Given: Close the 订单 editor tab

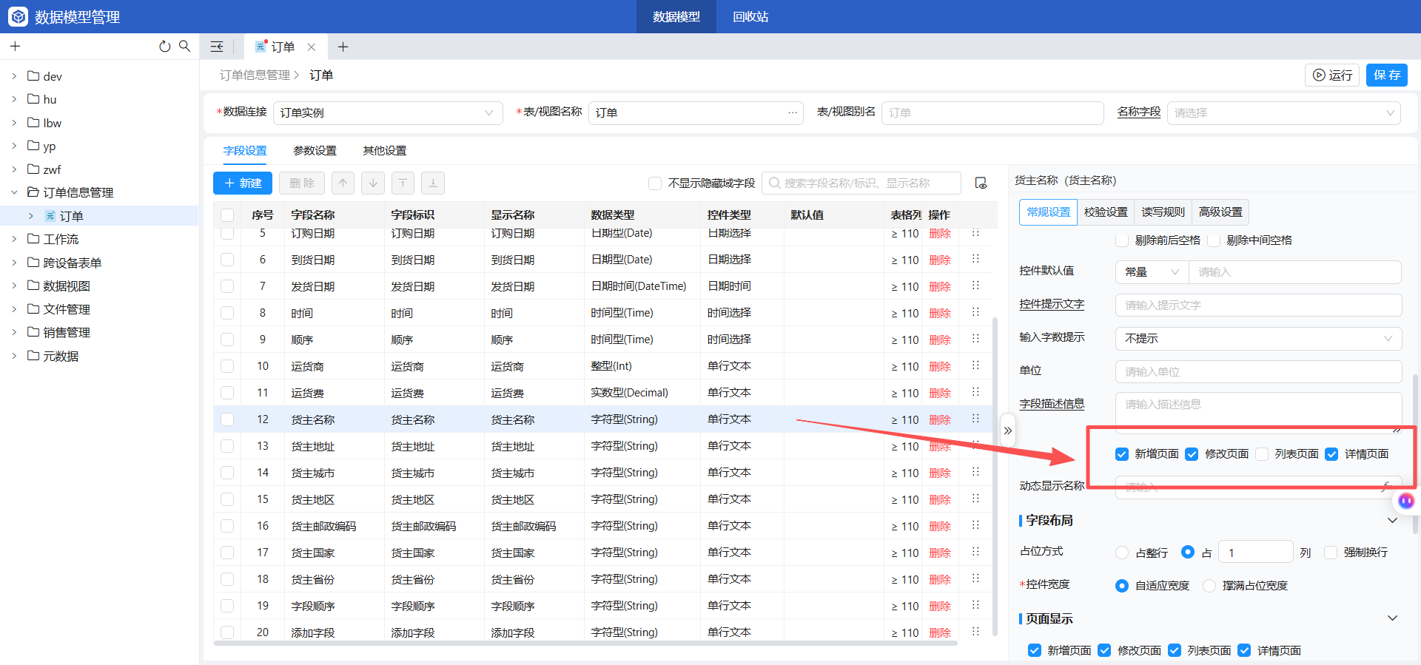Looking at the screenshot, I should pyautogui.click(x=312, y=47).
